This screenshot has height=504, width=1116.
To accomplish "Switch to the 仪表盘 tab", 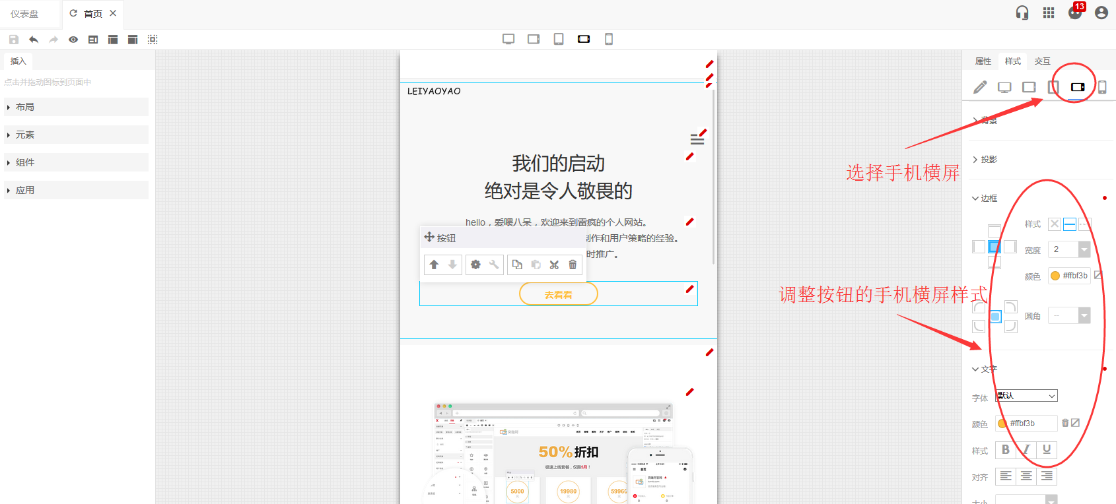I will click(x=24, y=14).
